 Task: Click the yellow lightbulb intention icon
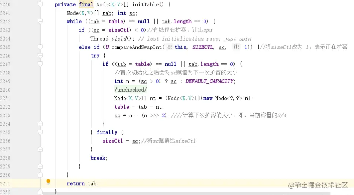[48, 182]
